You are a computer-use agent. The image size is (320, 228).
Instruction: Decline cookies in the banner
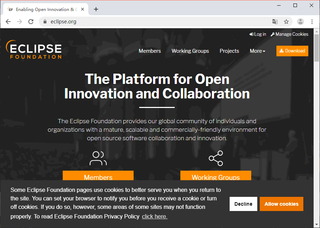[243, 204]
